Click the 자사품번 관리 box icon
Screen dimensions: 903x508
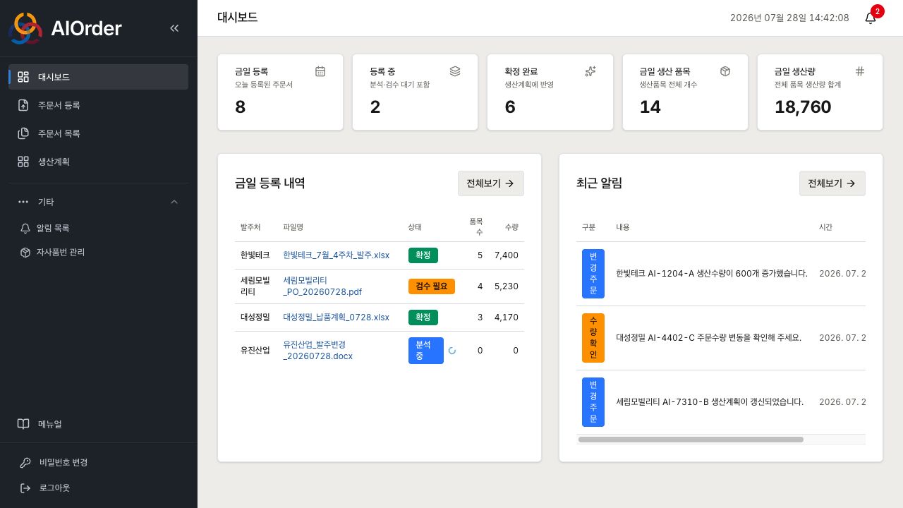click(25, 253)
